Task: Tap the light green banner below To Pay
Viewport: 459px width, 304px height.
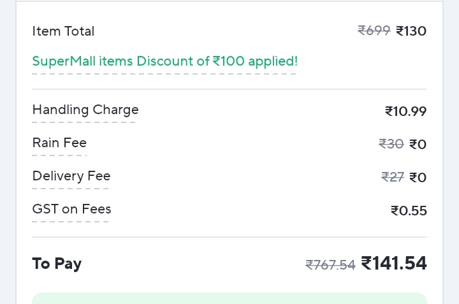Action: 229,298
